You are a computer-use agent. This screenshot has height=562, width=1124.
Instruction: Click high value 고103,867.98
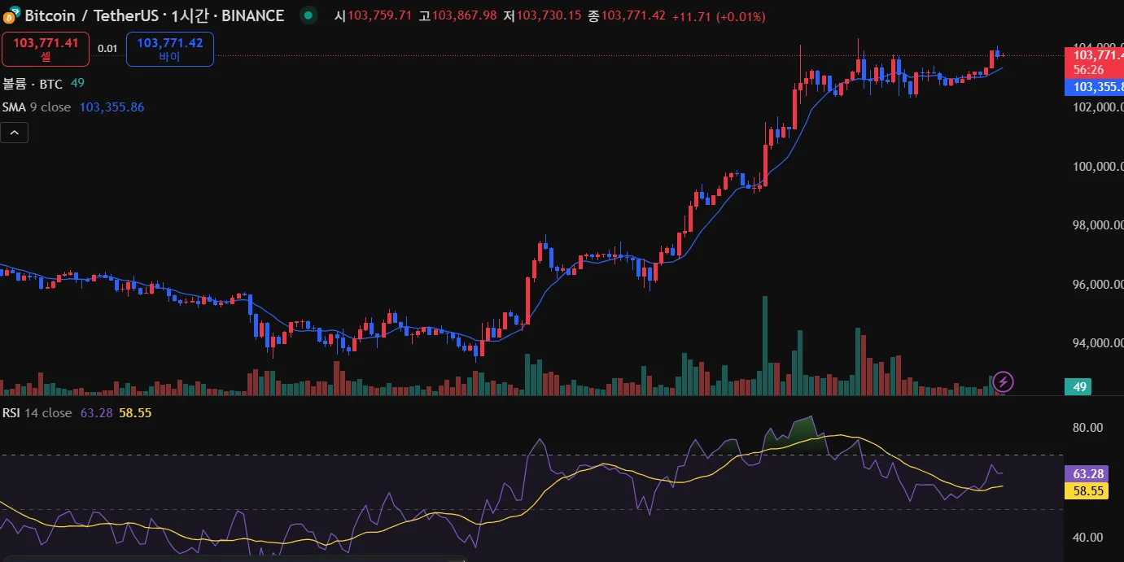pos(457,16)
